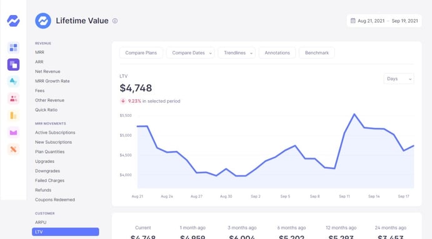Open the pink people icon

point(13,98)
